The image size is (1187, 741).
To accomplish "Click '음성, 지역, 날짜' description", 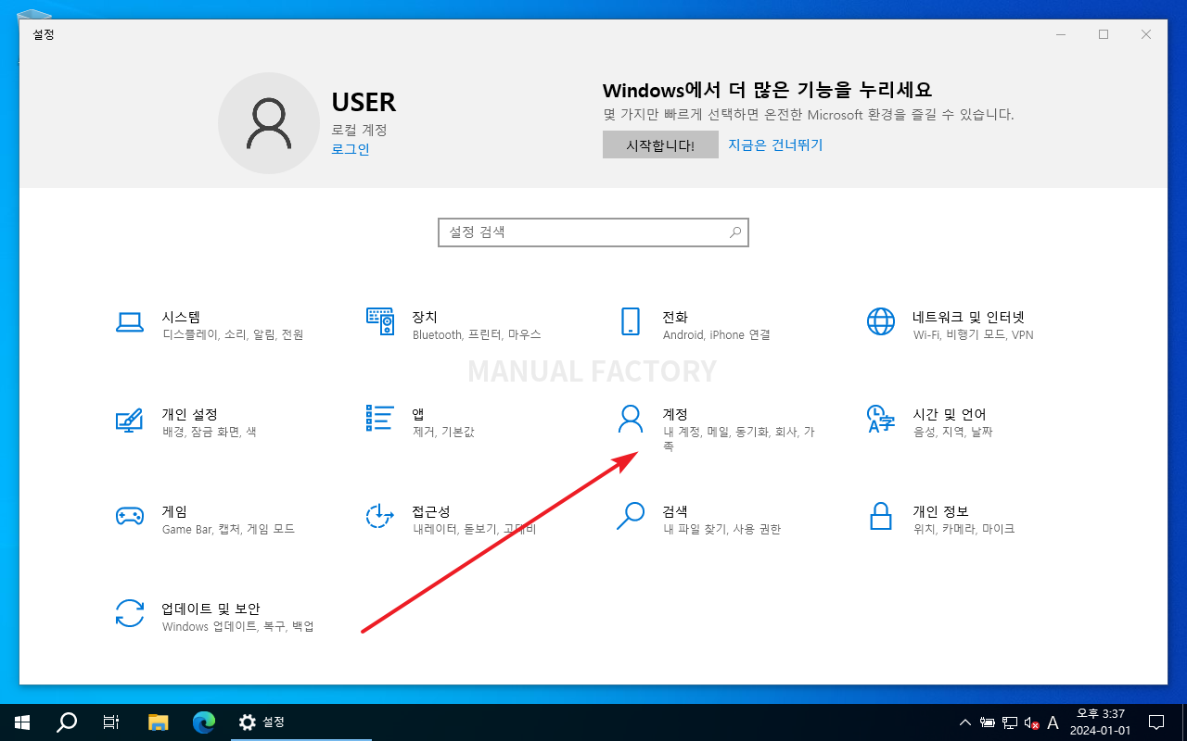I will click(x=952, y=432).
